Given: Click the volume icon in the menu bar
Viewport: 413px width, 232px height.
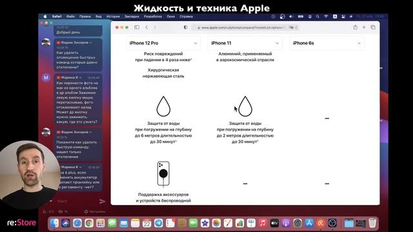Looking at the screenshot, I should click(291, 16).
